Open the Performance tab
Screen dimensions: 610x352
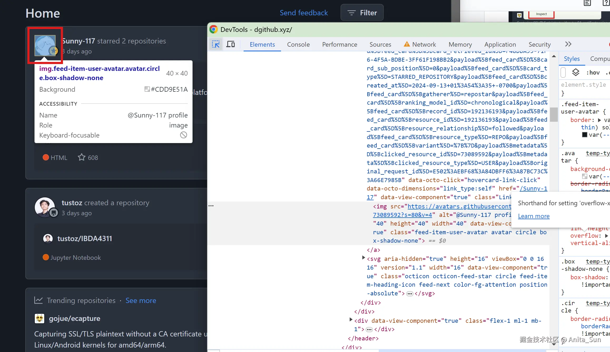click(340, 44)
